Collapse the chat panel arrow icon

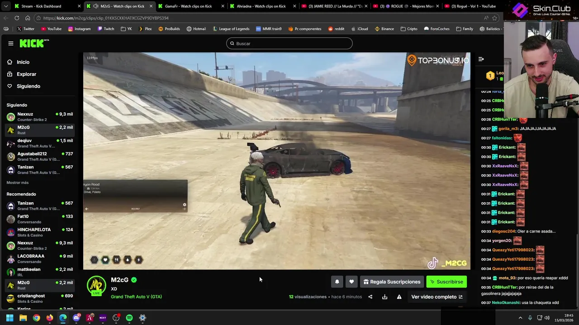point(481,59)
